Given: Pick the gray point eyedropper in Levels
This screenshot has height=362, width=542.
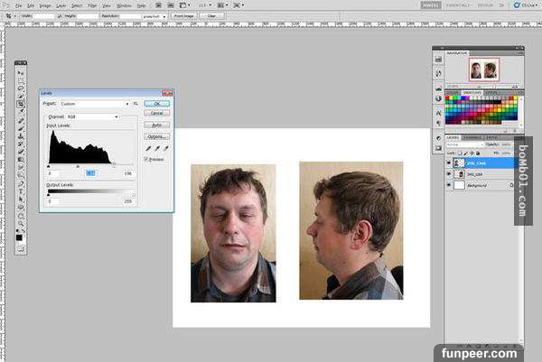Looking at the screenshot, I should 156,147.
